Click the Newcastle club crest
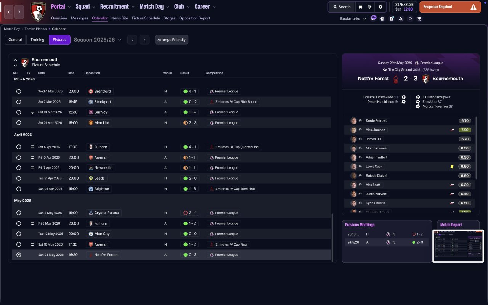The width and height of the screenshot is (488, 305). (x=91, y=168)
